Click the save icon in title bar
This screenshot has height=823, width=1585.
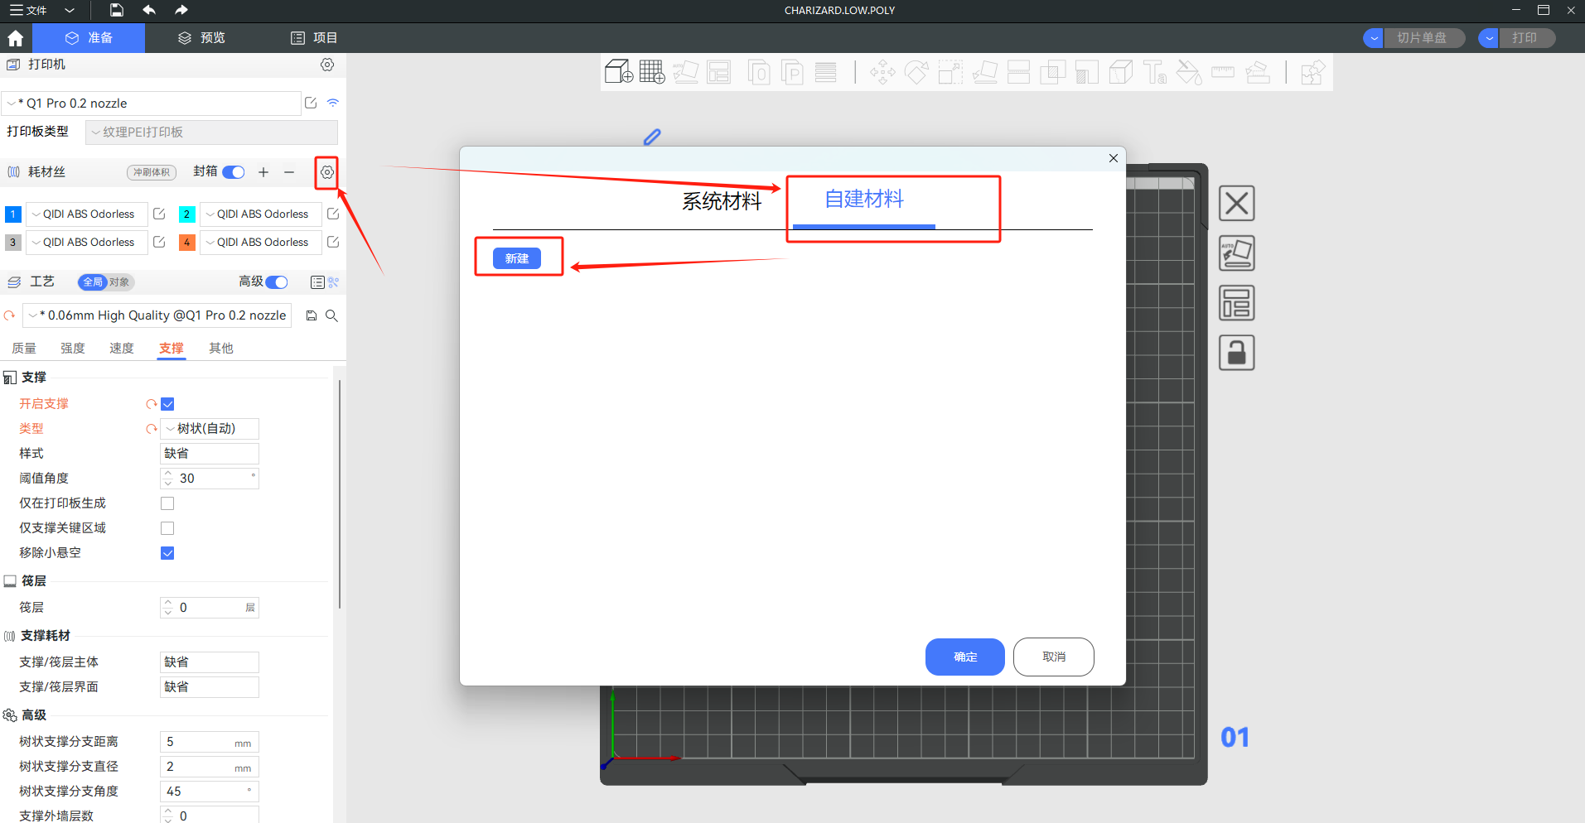tap(117, 10)
